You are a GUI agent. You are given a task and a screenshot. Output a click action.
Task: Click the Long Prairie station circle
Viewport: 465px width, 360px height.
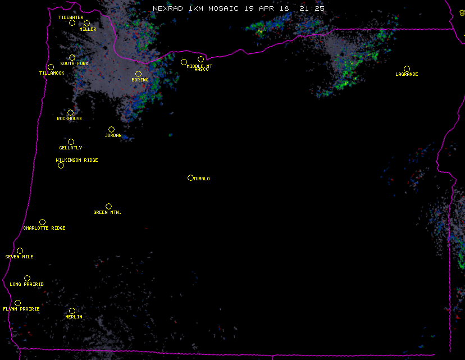point(27,279)
